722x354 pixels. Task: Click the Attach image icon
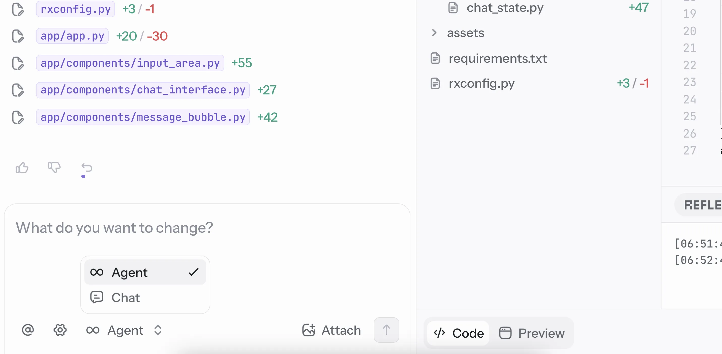point(309,330)
